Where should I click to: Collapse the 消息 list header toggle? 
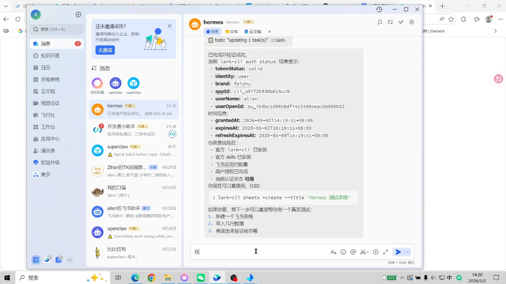click(94, 69)
